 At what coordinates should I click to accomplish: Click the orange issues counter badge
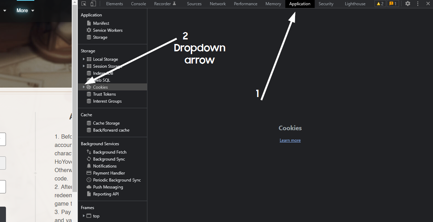point(393,4)
